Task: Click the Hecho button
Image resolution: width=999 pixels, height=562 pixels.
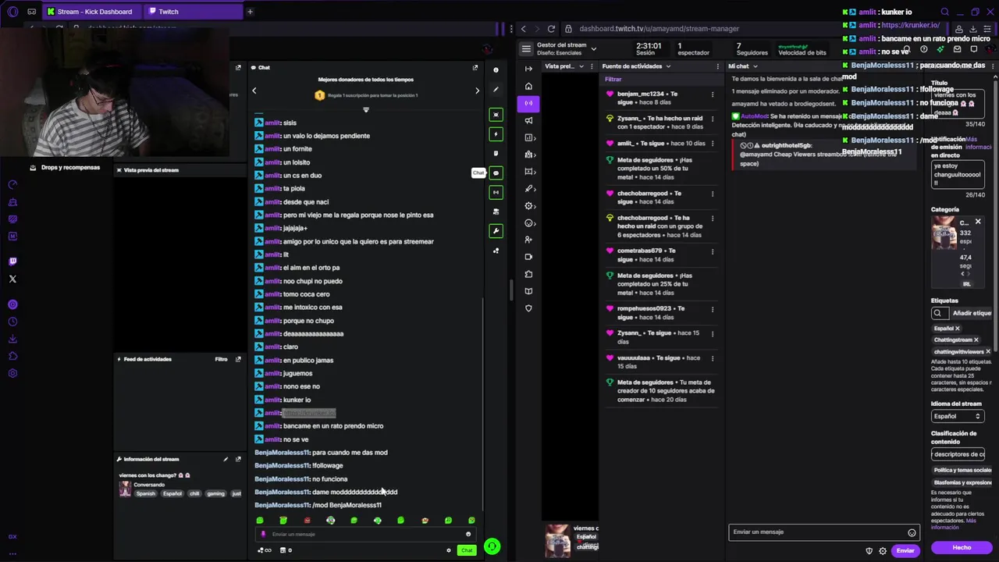Action: point(962,547)
